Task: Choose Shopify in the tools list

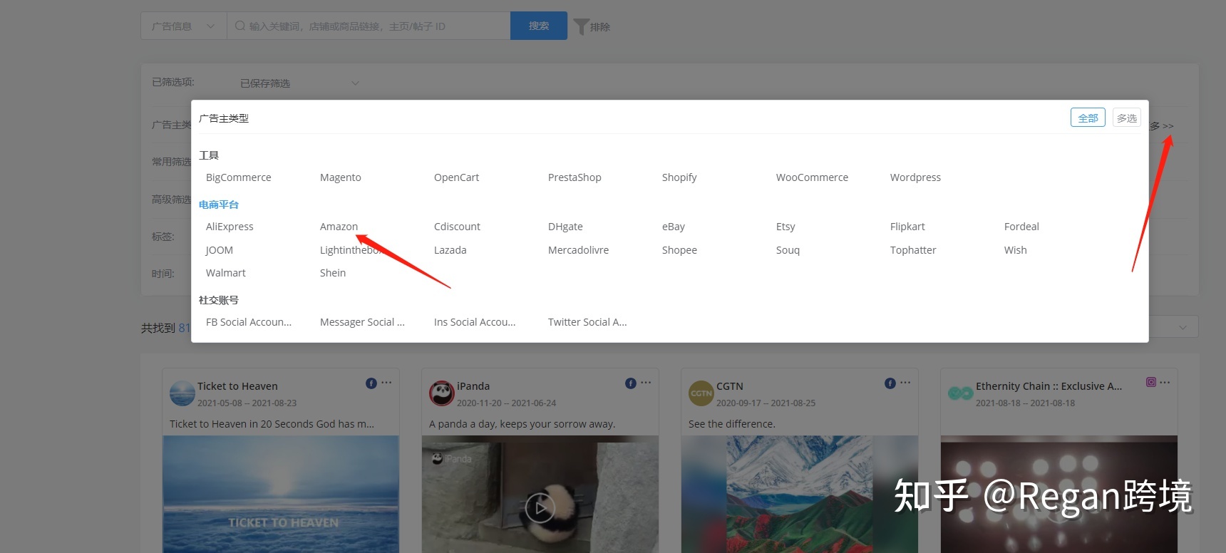Action: click(679, 177)
